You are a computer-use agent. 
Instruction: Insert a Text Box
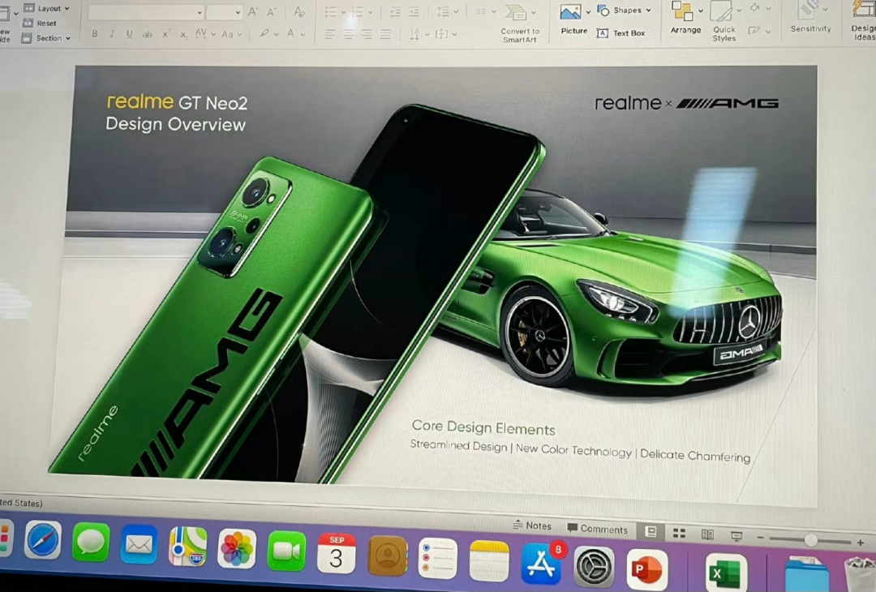click(620, 33)
